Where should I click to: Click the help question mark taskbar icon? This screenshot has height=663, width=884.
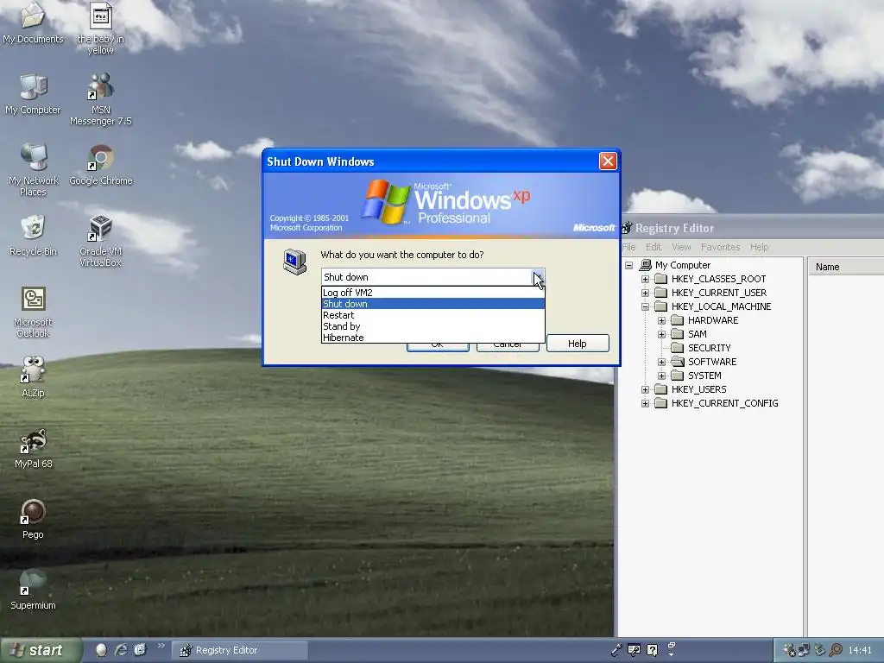[653, 650]
